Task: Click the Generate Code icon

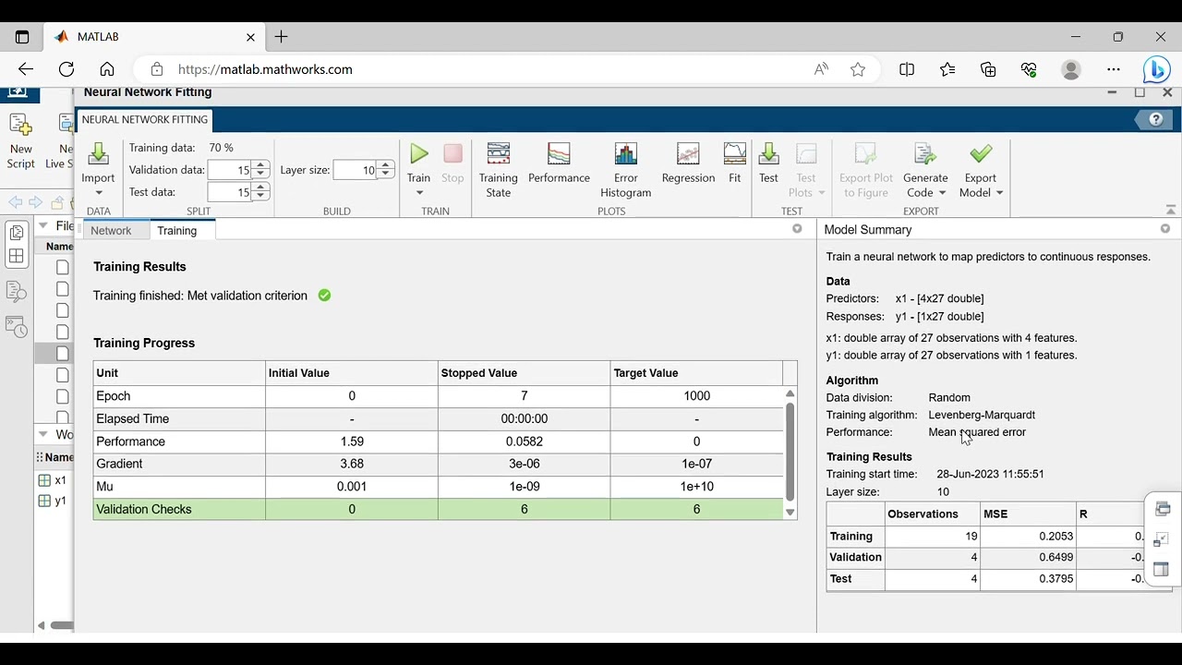Action: pos(925,154)
